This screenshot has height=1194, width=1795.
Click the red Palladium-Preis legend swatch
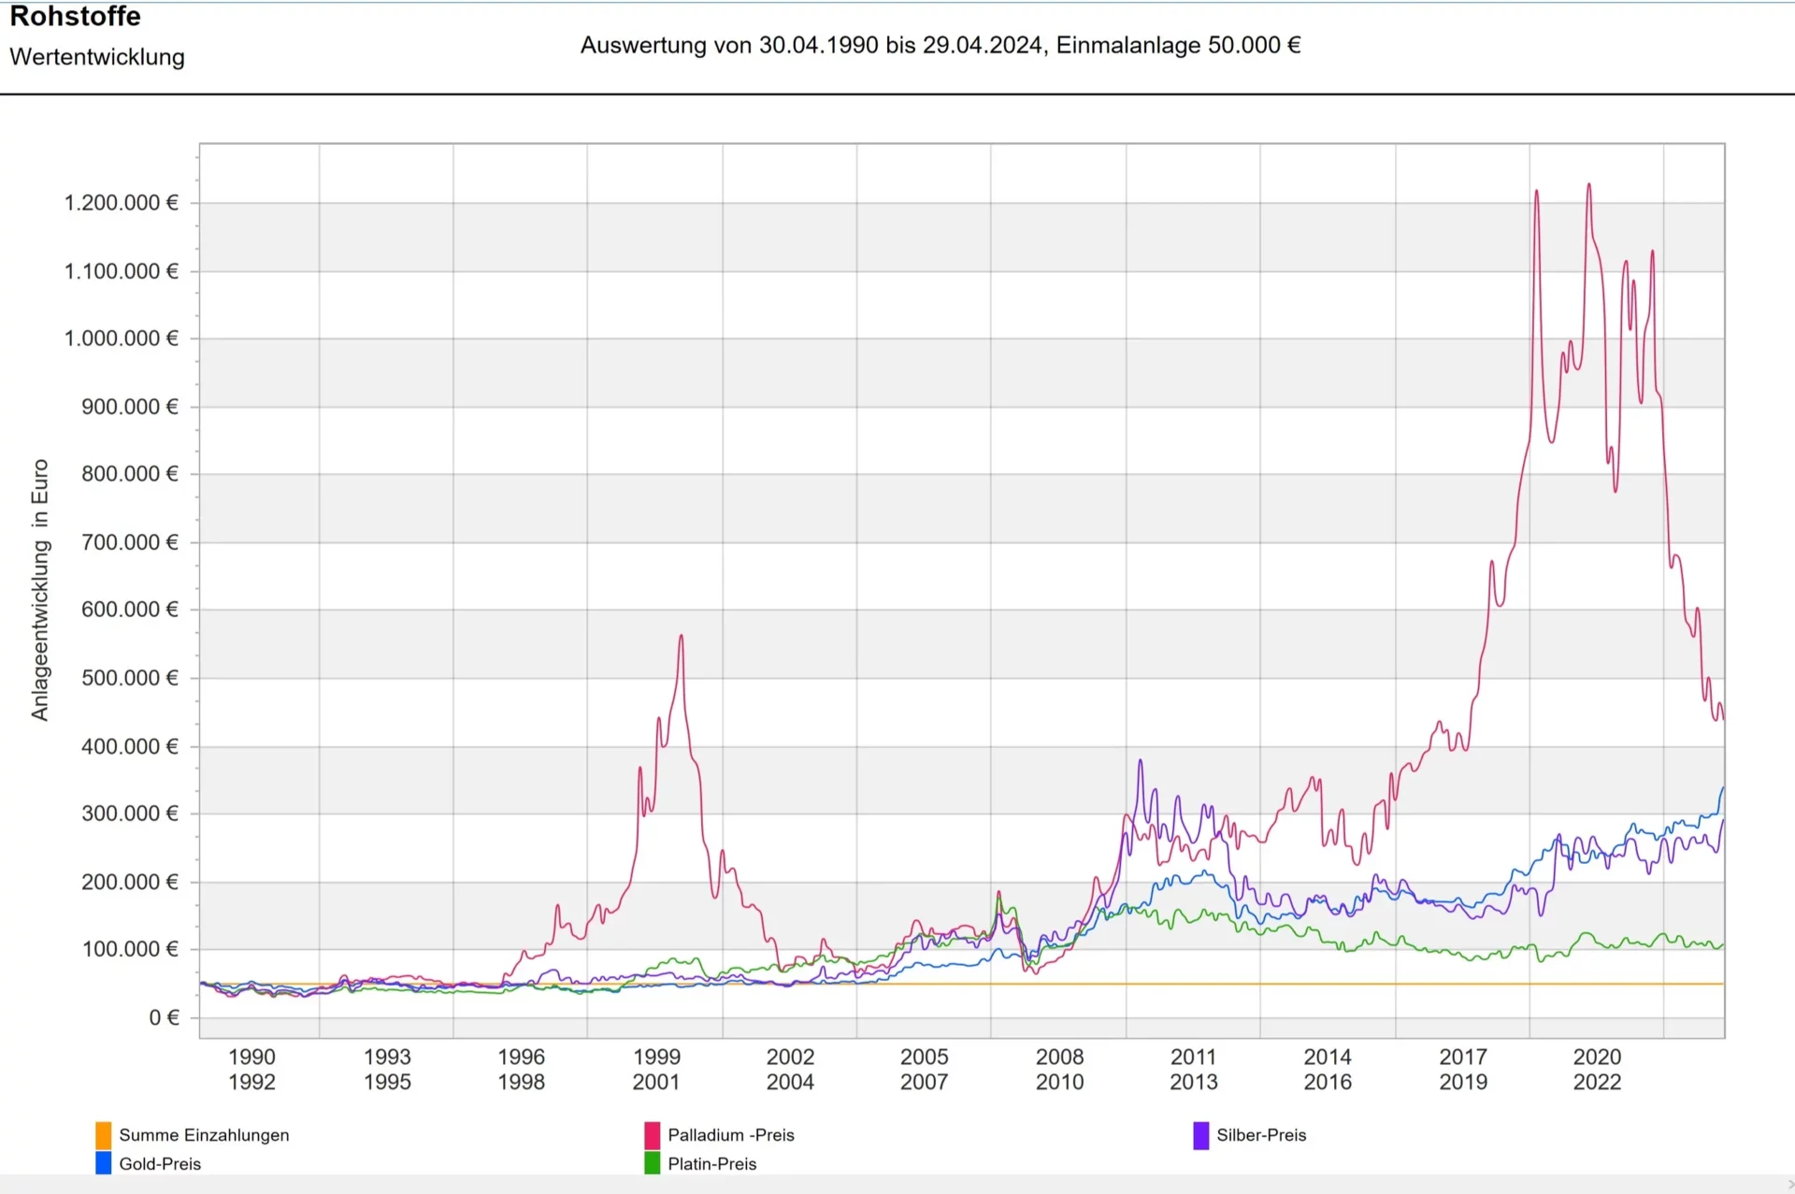click(x=652, y=1135)
